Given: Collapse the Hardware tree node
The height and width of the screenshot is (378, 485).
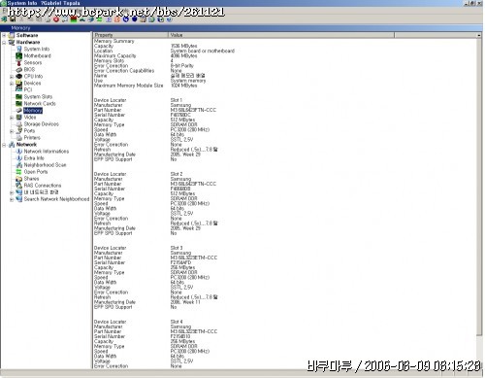Looking at the screenshot, I should (4, 42).
